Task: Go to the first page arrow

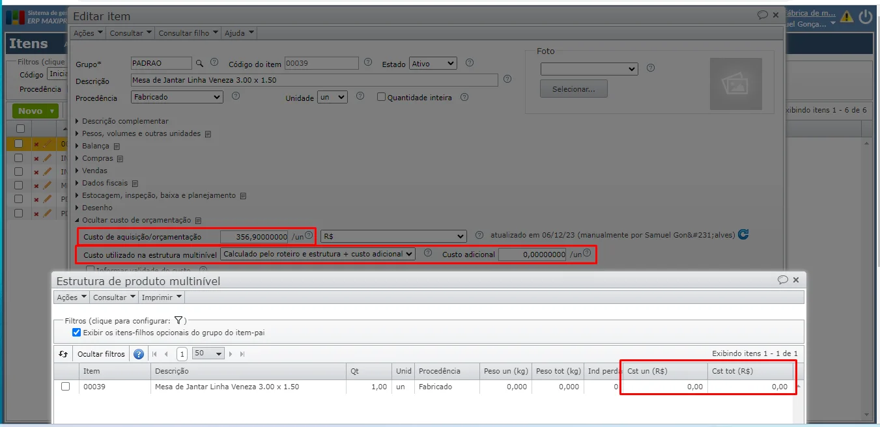Action: 155,354
